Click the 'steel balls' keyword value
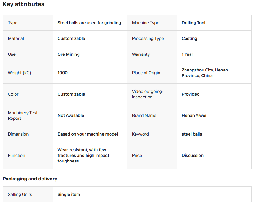This screenshot has width=255, height=207. [192, 134]
